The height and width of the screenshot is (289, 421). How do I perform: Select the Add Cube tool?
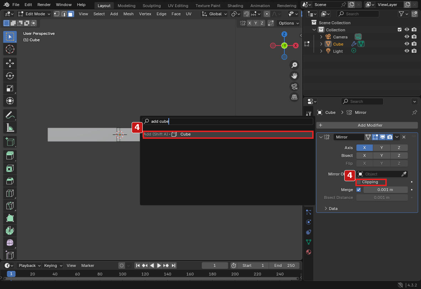10,142
